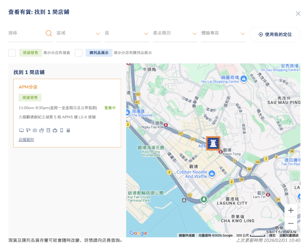This screenshot has height=248, width=308.
Task: Open the 產品類別 dropdown
Action: tap(175, 33)
